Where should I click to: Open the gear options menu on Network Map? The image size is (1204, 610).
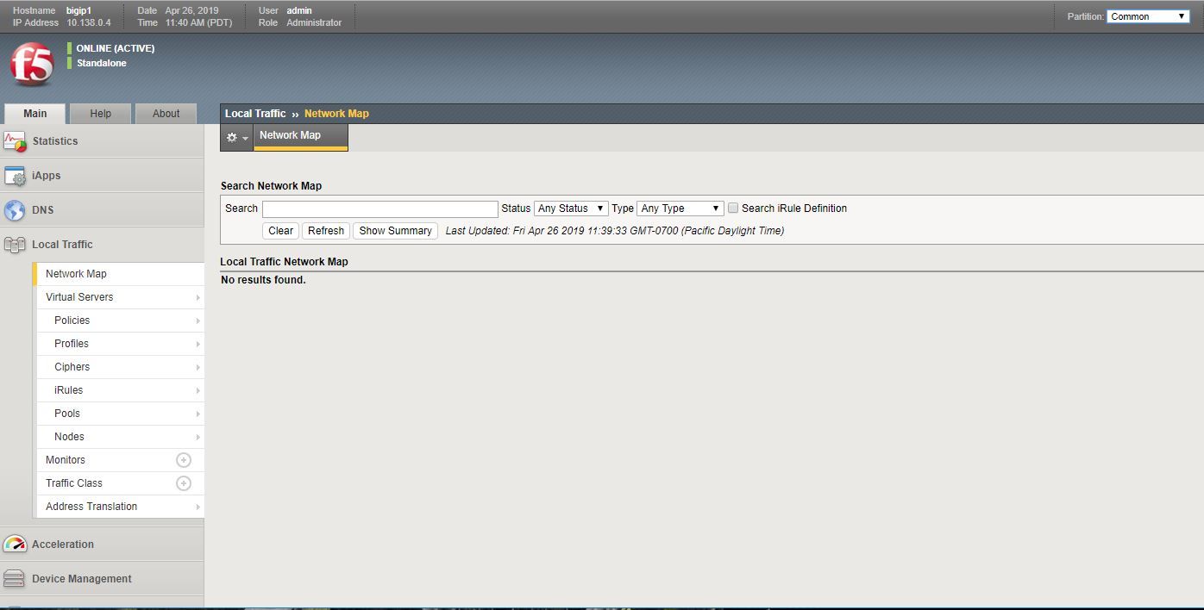point(233,136)
